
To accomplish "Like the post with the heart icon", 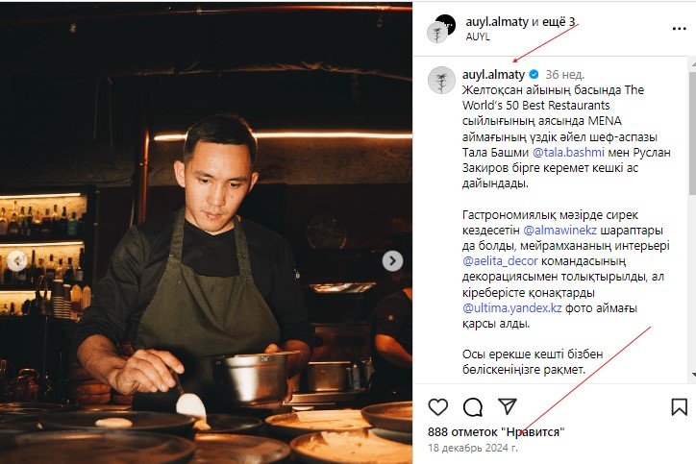I will pos(437,406).
